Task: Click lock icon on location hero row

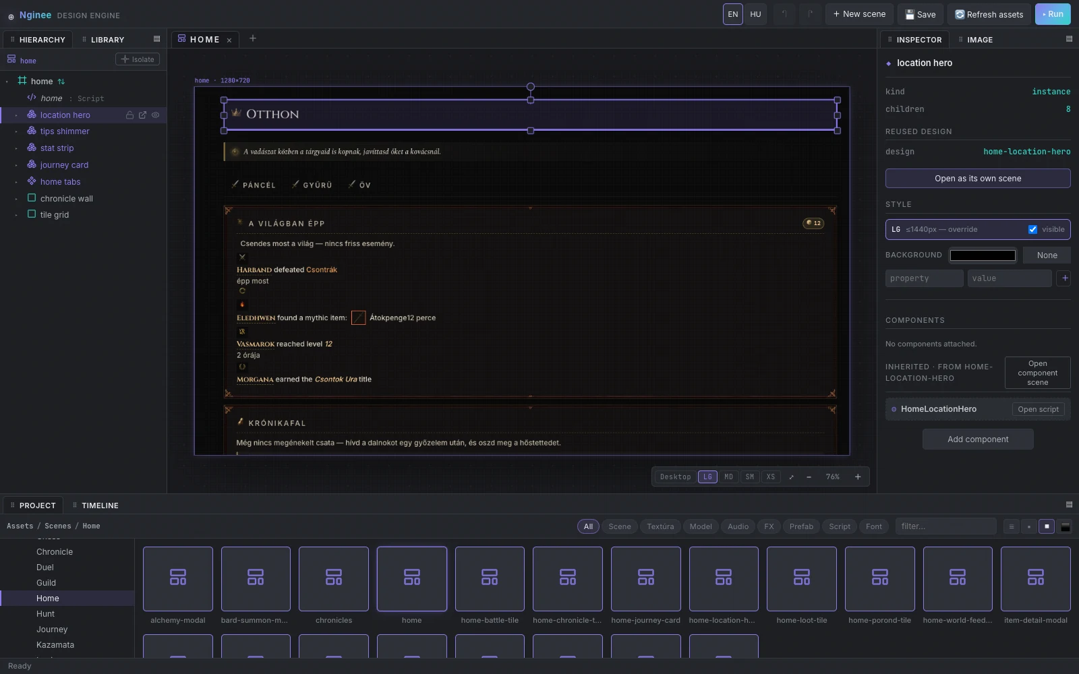Action: [x=129, y=115]
